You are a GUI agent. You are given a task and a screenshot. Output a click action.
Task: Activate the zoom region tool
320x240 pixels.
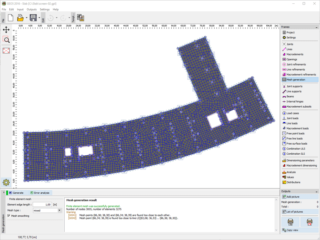pos(6,40)
